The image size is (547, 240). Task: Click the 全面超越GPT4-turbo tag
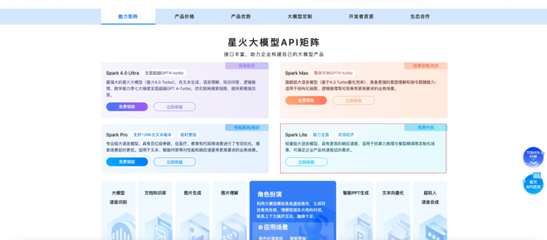(x=164, y=73)
